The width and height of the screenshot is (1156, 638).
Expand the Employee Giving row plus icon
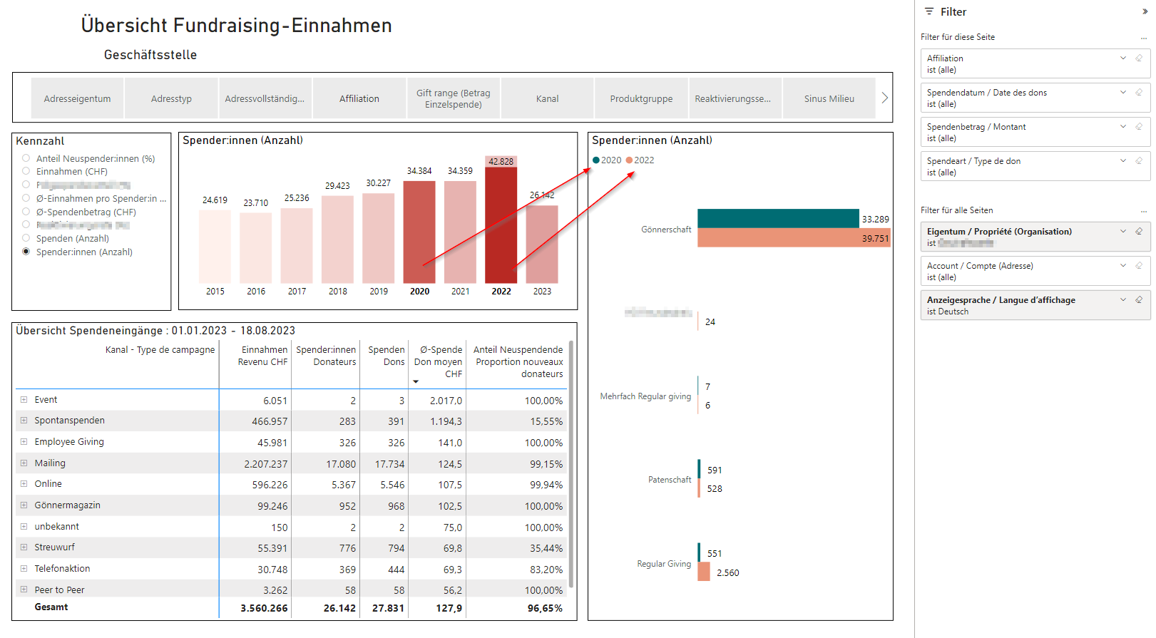(x=24, y=442)
